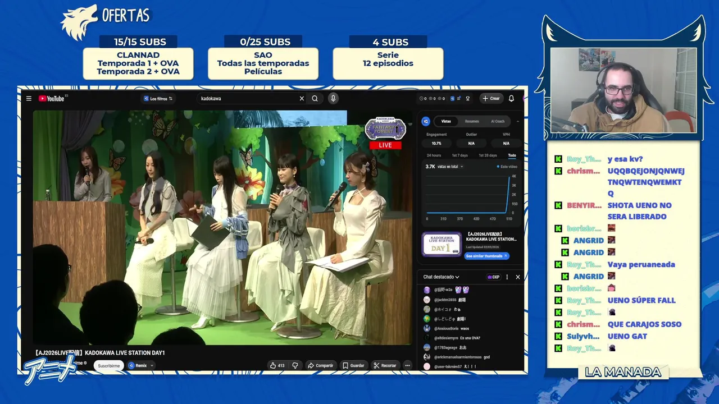Click the LA MANADA label
The width and height of the screenshot is (719, 404).
(623, 372)
